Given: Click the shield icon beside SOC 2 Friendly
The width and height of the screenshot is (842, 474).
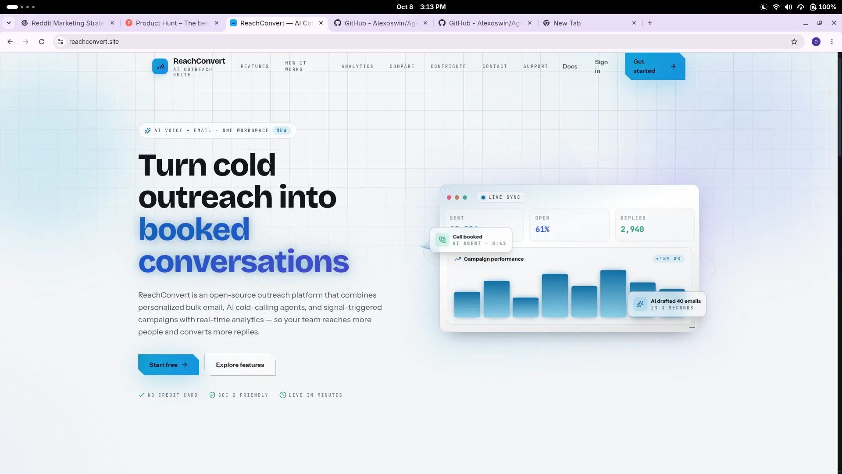Looking at the screenshot, I should 212,395.
